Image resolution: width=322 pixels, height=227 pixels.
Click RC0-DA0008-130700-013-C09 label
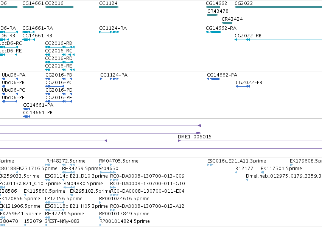coord(148,176)
